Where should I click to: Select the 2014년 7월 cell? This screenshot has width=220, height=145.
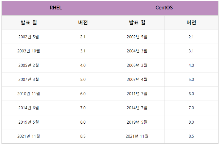137,108
